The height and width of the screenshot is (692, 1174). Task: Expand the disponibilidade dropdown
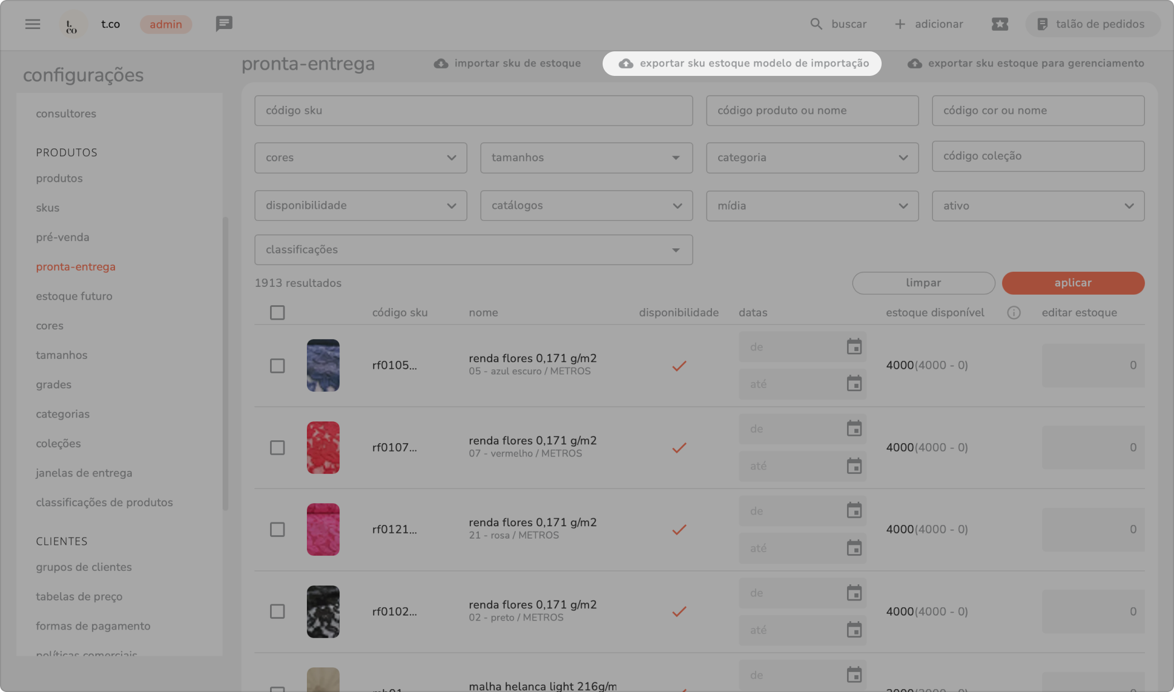[x=360, y=205]
